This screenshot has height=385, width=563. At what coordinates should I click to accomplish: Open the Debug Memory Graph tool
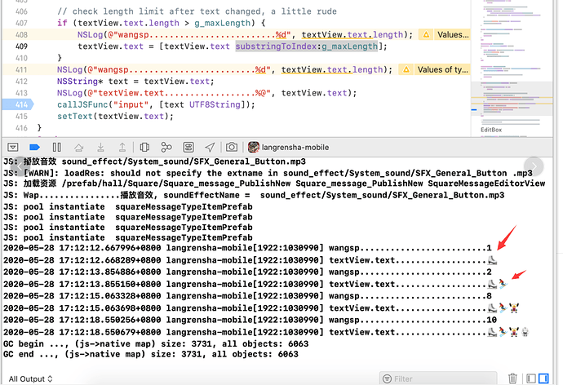(166, 147)
